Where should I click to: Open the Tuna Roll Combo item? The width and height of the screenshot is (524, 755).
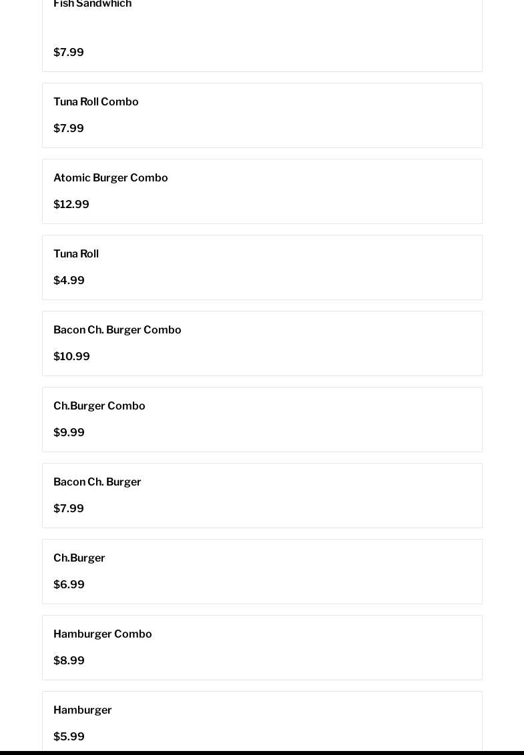262,115
